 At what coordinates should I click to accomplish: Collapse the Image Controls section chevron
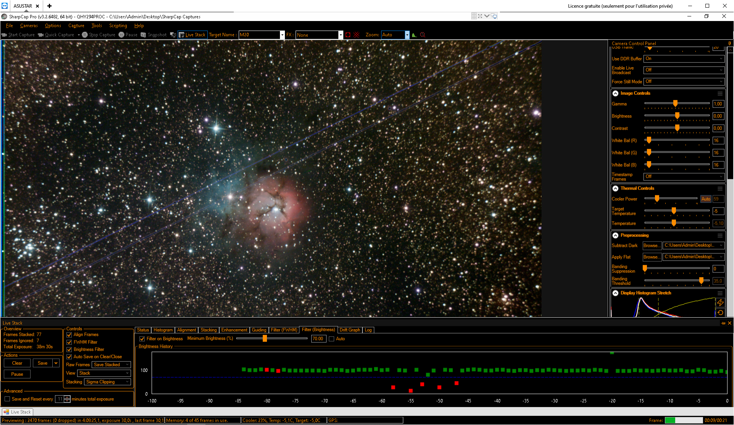tap(615, 93)
